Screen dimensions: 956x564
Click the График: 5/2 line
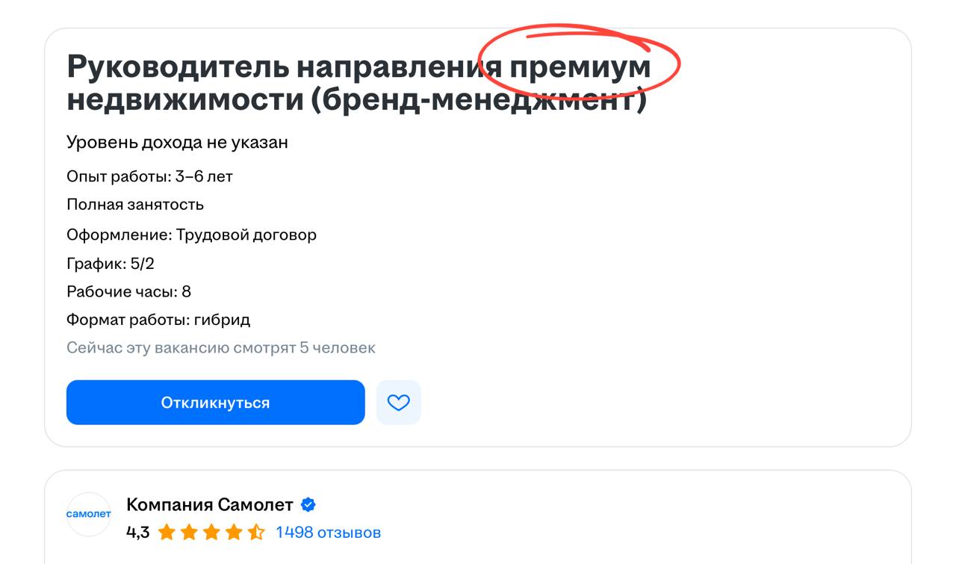pyautogui.click(x=111, y=263)
